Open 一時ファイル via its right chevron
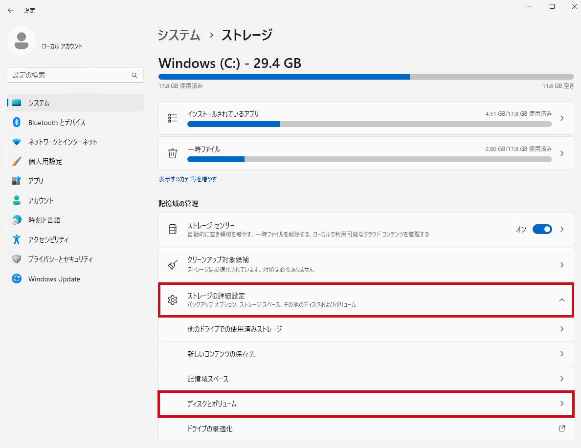This screenshot has width=581, height=448. tap(562, 153)
